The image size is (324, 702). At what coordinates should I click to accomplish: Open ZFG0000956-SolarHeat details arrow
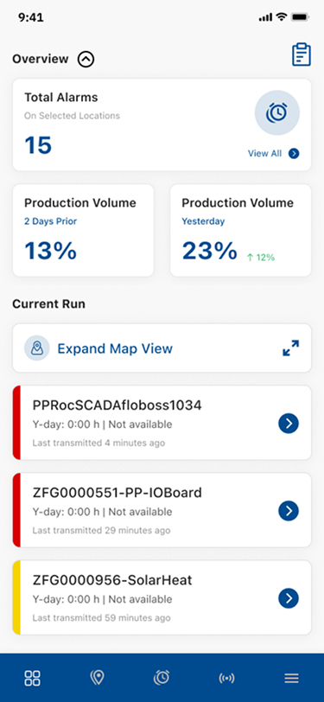coord(289,598)
